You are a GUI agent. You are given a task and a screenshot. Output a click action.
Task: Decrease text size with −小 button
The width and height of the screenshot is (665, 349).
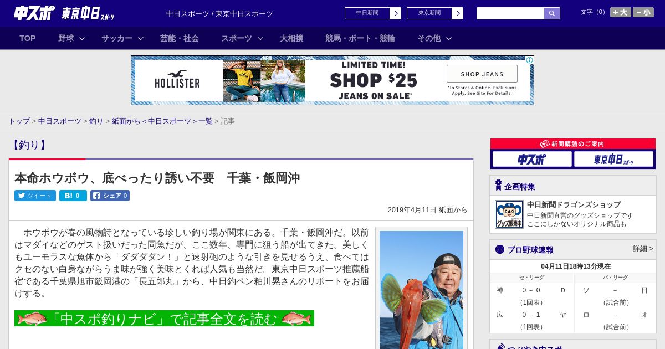643,12
